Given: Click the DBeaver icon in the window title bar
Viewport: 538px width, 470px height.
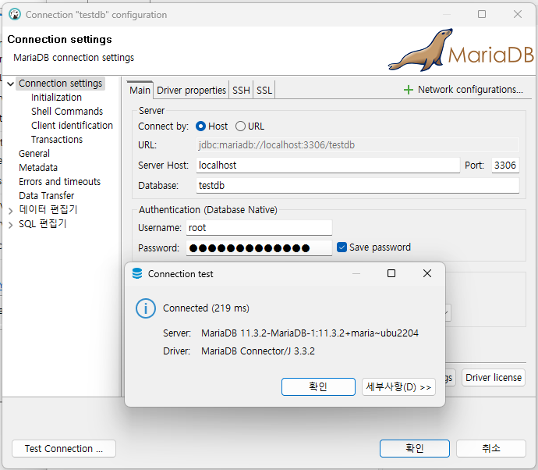Looking at the screenshot, I should coord(15,14).
